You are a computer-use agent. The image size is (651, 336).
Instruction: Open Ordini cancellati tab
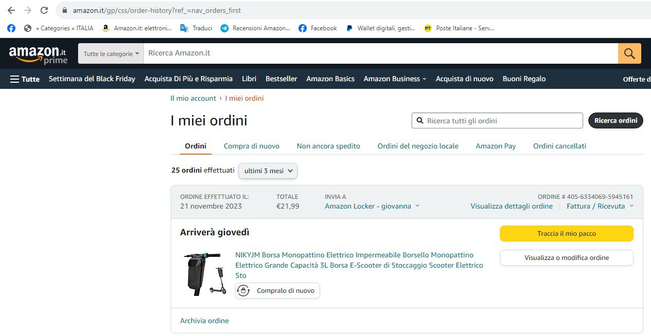560,146
